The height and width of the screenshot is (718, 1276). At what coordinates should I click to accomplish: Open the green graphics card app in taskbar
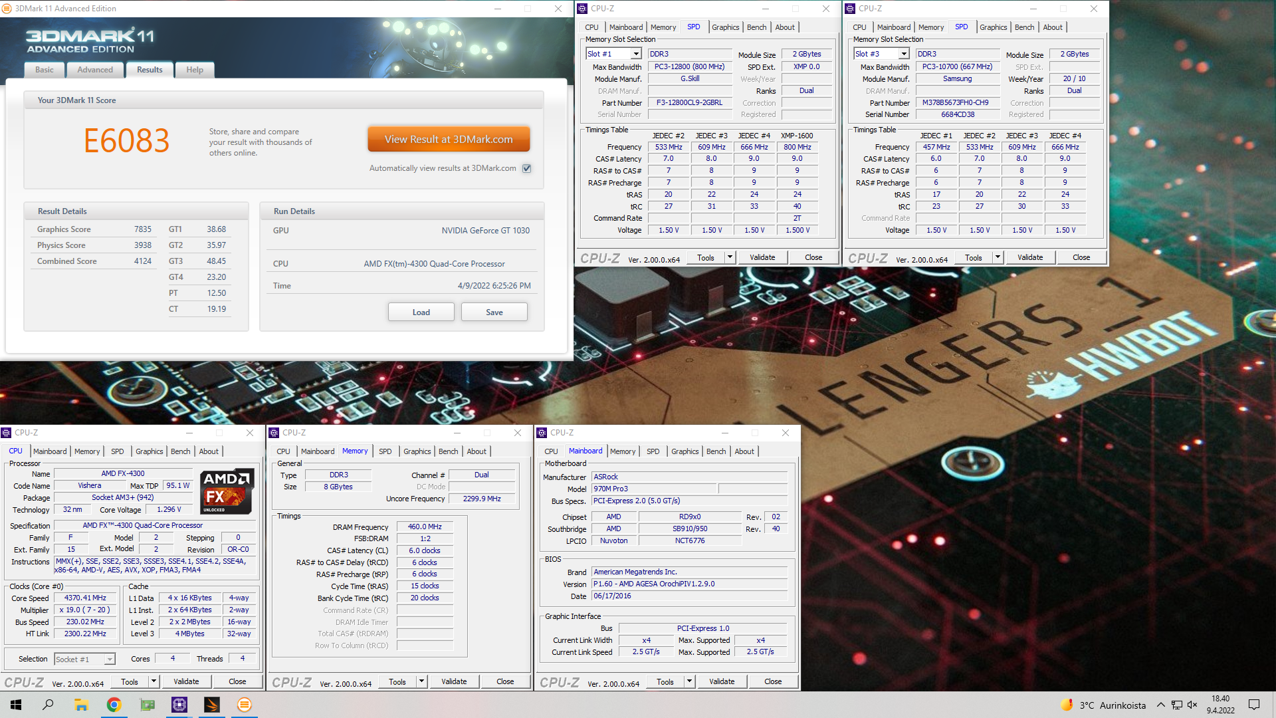147,705
